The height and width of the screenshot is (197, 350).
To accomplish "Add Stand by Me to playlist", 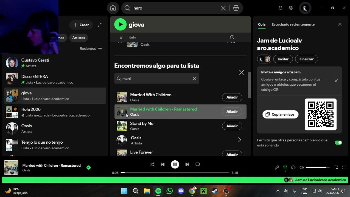I will (x=232, y=126).
